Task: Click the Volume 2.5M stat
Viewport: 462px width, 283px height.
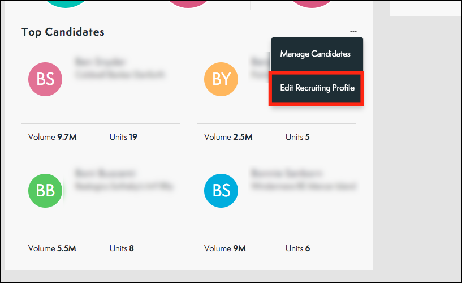Action: 228,137
